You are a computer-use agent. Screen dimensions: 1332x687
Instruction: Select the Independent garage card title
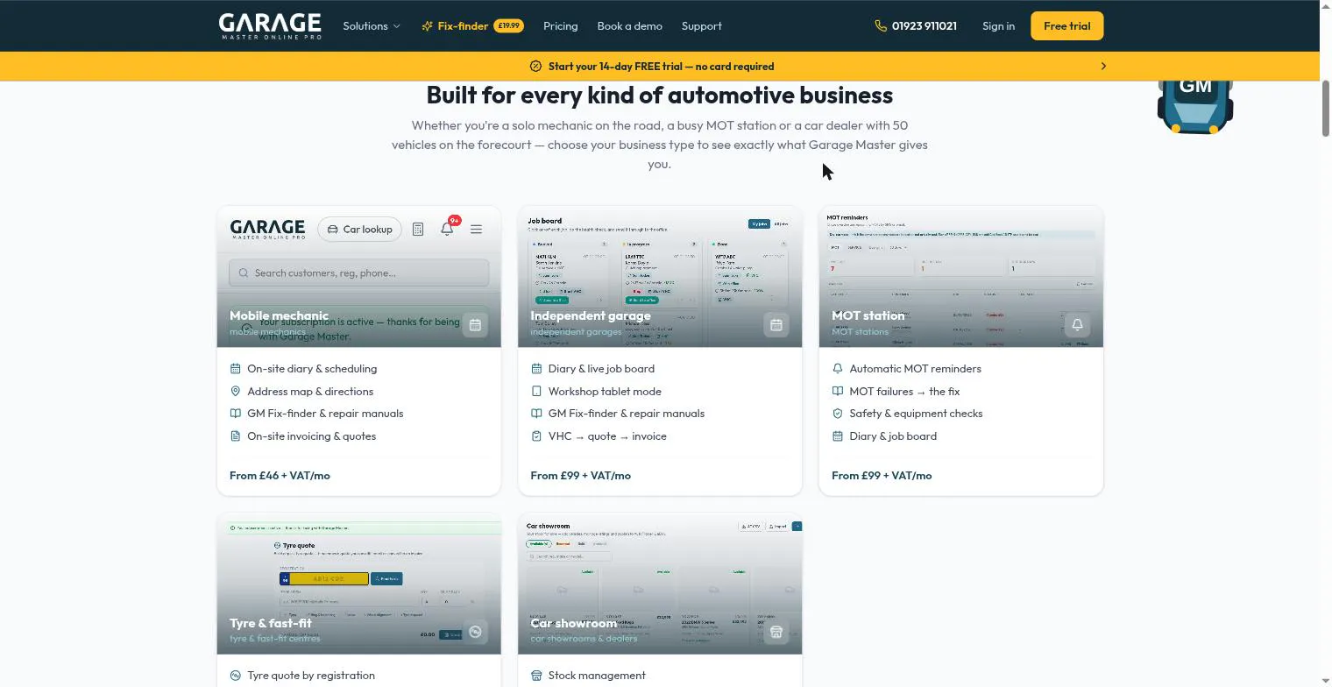tap(591, 315)
